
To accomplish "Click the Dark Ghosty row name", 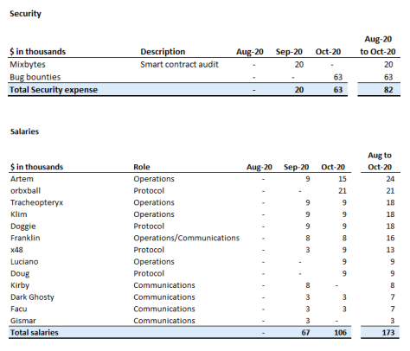I will (x=32, y=297).
